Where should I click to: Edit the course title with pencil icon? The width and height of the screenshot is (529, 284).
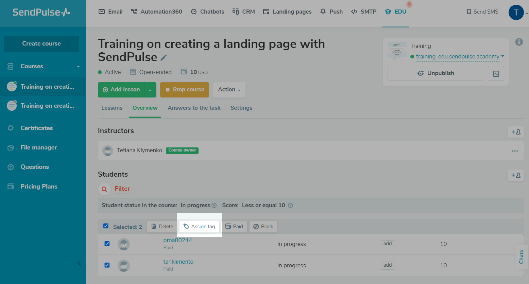[164, 58]
